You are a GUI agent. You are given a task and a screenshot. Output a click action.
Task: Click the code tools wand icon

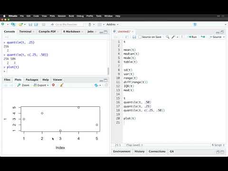tap(173, 37)
